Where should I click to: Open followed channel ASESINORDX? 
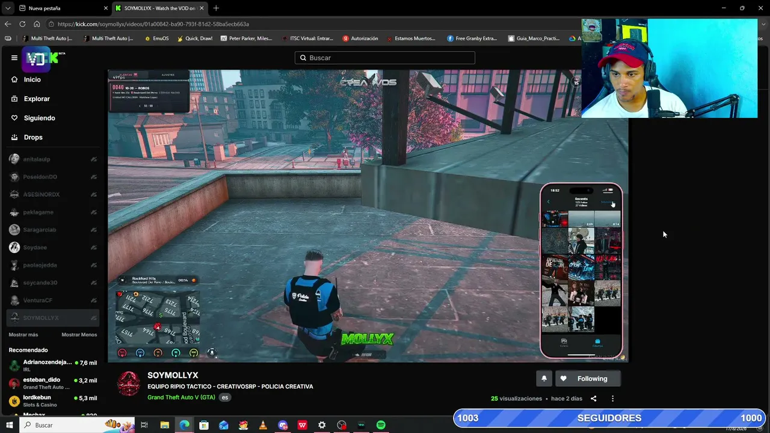tap(53, 194)
